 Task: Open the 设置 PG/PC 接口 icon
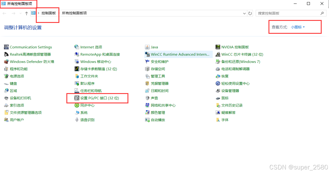coord(77,98)
